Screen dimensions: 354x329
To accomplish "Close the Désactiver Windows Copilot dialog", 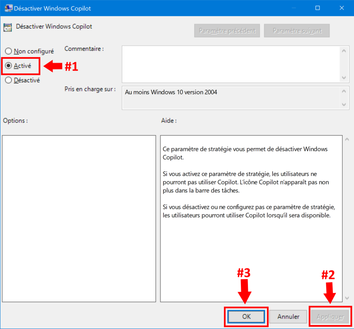I will click(x=342, y=8).
